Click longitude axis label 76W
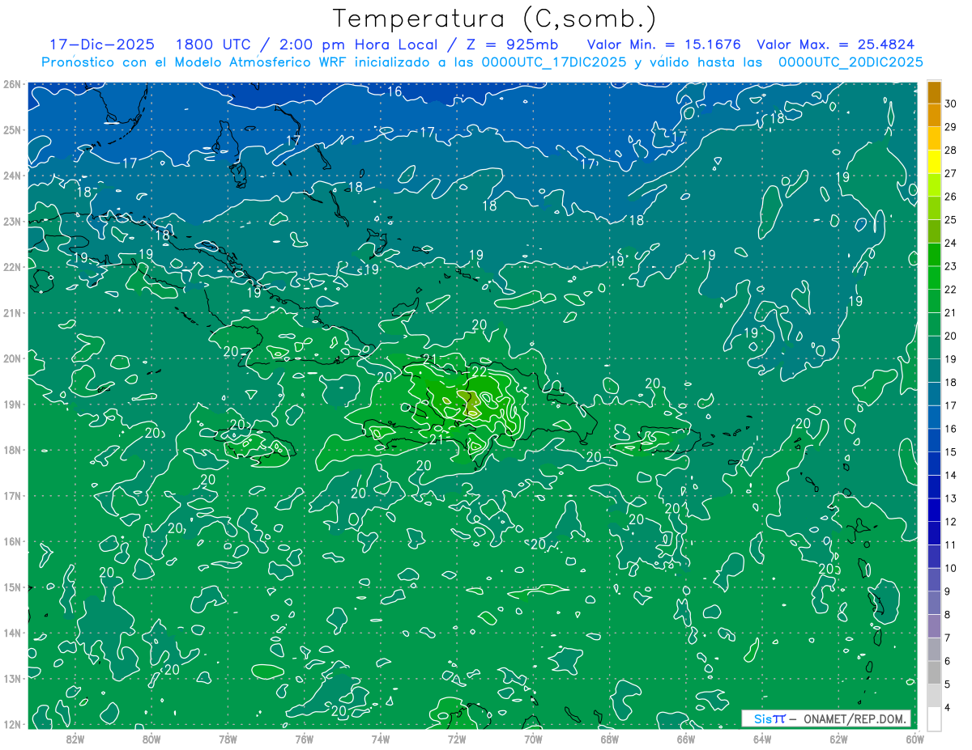The image size is (972, 750). 305,739
